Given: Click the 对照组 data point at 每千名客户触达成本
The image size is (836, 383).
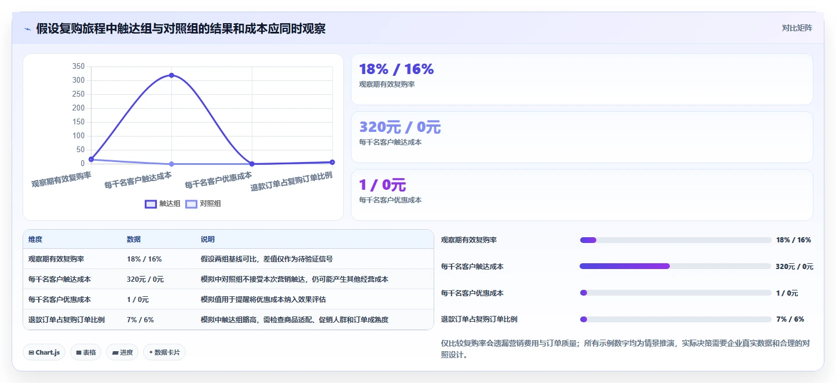Looking at the screenshot, I should 171,164.
